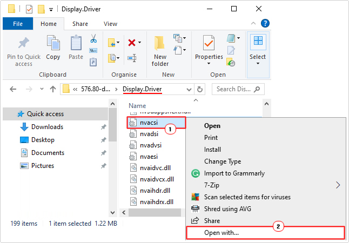The height and width of the screenshot is (243, 349).
Task: Go up one folder level
Action: click(53, 89)
